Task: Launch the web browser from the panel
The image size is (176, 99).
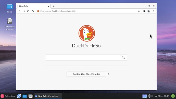Action: click(x=19, y=96)
